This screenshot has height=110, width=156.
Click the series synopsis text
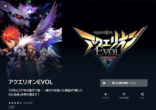[45, 92]
